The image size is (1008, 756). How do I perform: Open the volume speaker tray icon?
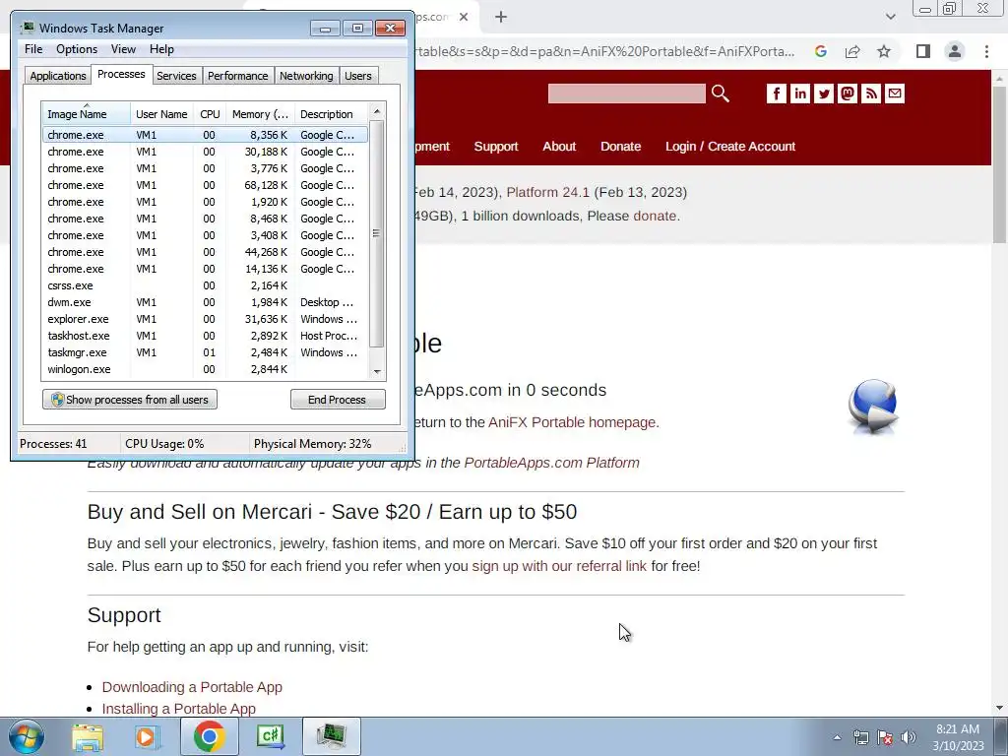pyautogui.click(x=908, y=737)
